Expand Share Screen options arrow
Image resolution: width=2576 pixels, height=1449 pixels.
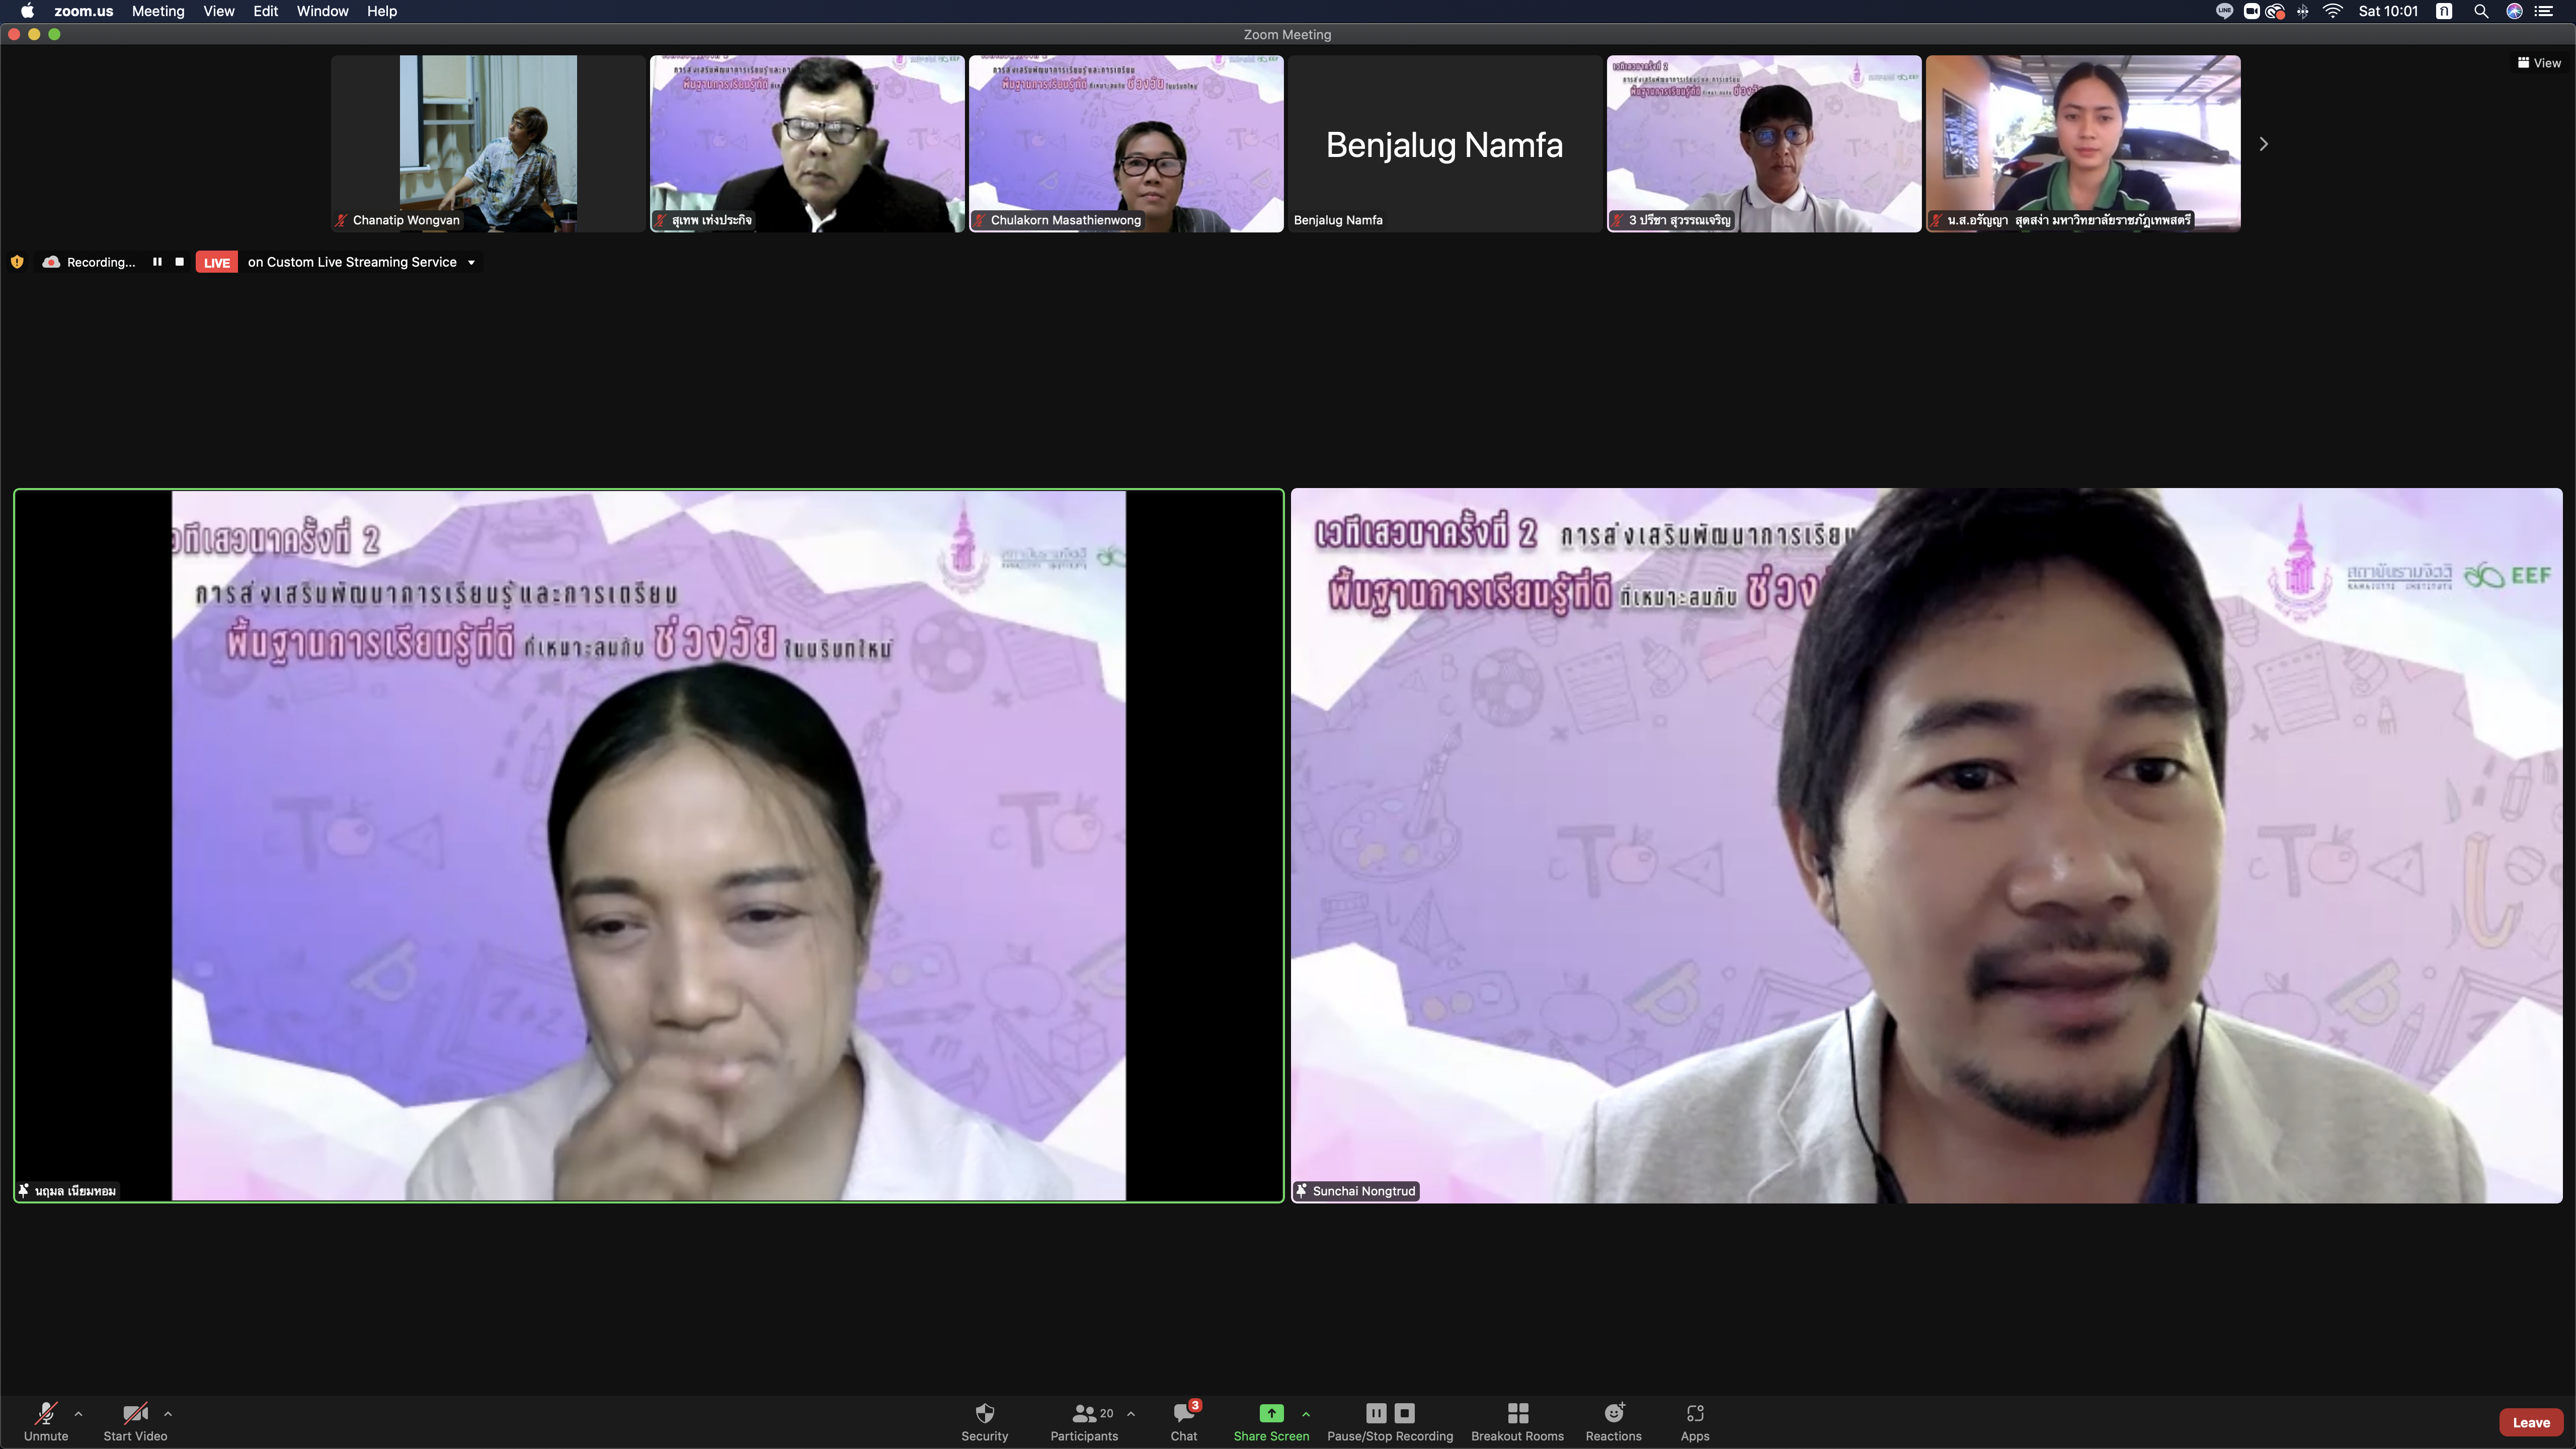(1306, 1413)
